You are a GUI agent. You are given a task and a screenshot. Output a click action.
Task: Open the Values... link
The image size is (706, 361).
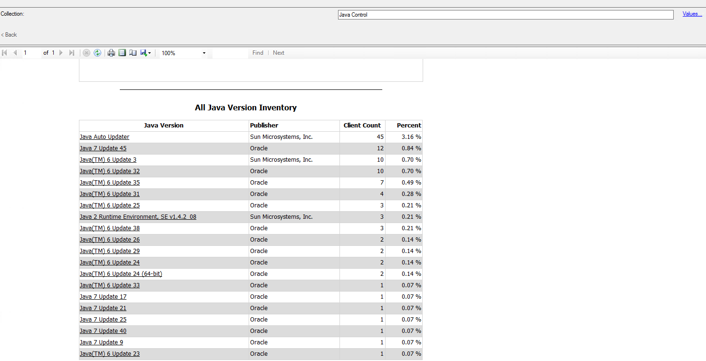(x=692, y=14)
